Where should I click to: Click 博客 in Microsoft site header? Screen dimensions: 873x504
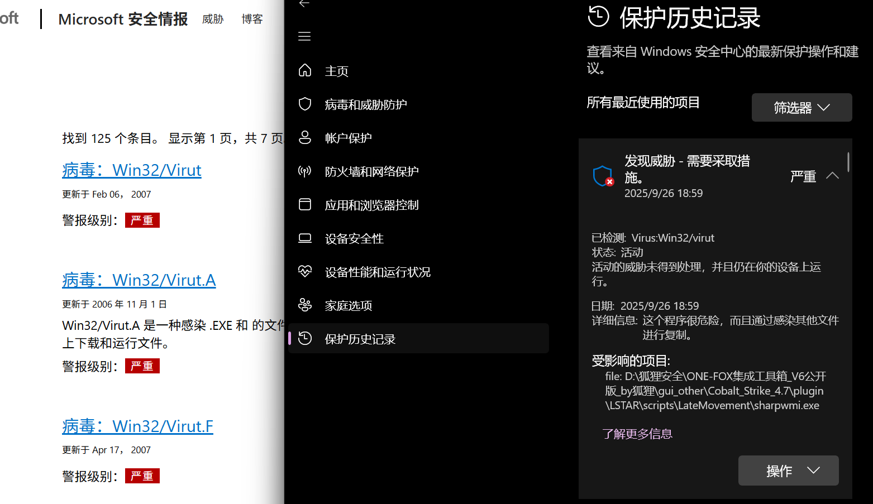(x=252, y=20)
